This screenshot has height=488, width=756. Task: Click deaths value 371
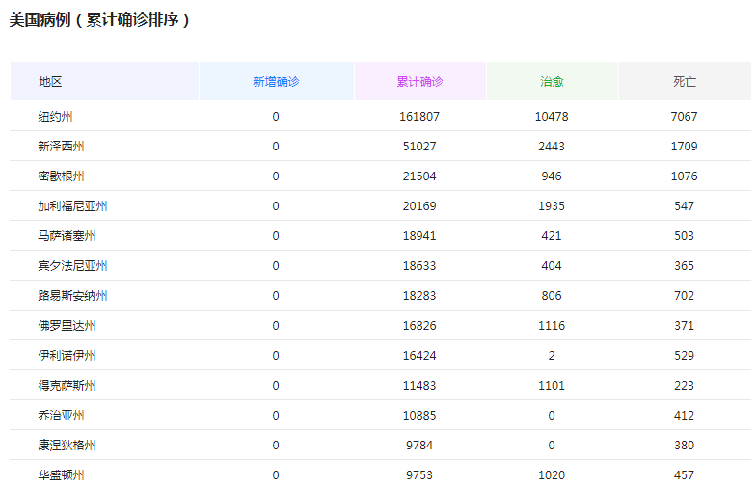pos(685,326)
